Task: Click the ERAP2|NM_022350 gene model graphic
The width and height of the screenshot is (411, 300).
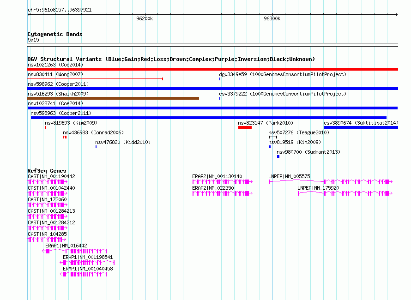Action: (x=222, y=193)
